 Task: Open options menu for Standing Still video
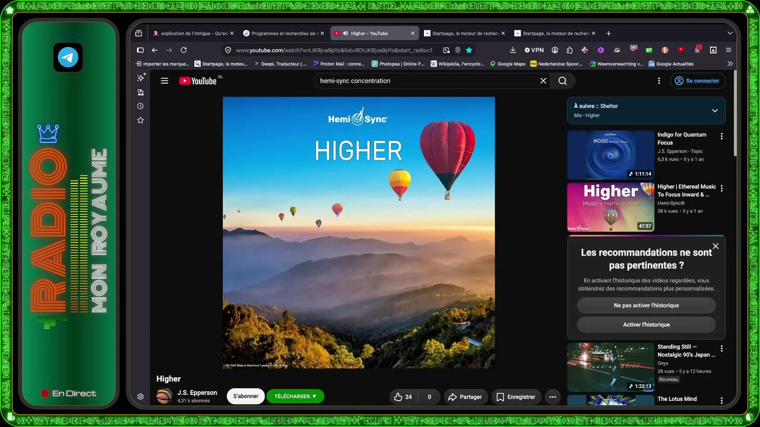click(721, 349)
